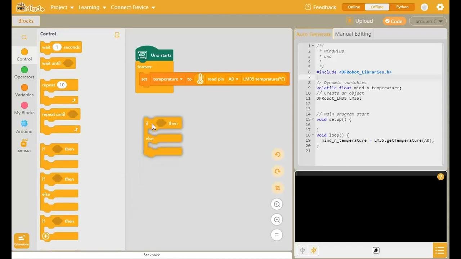Click the volatile float mind_n_temperature line
The height and width of the screenshot is (259, 461).
coord(359,88)
